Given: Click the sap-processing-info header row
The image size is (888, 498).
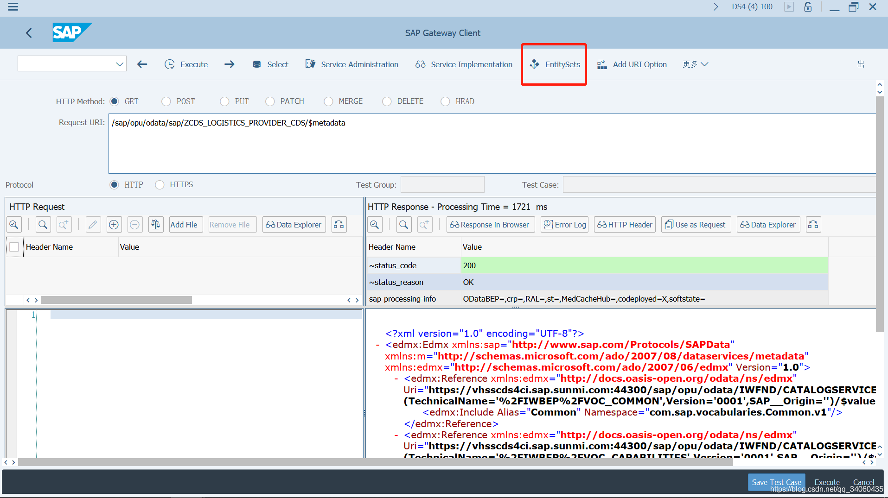Looking at the screenshot, I should 597,299.
